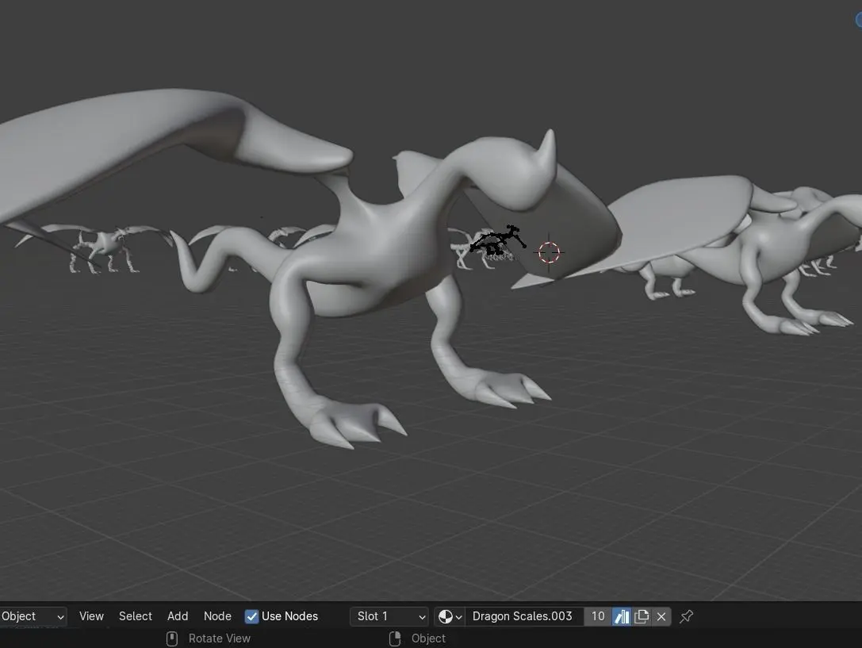862x648 pixels.
Task: Click the Rotate View status text
Action: tap(220, 638)
